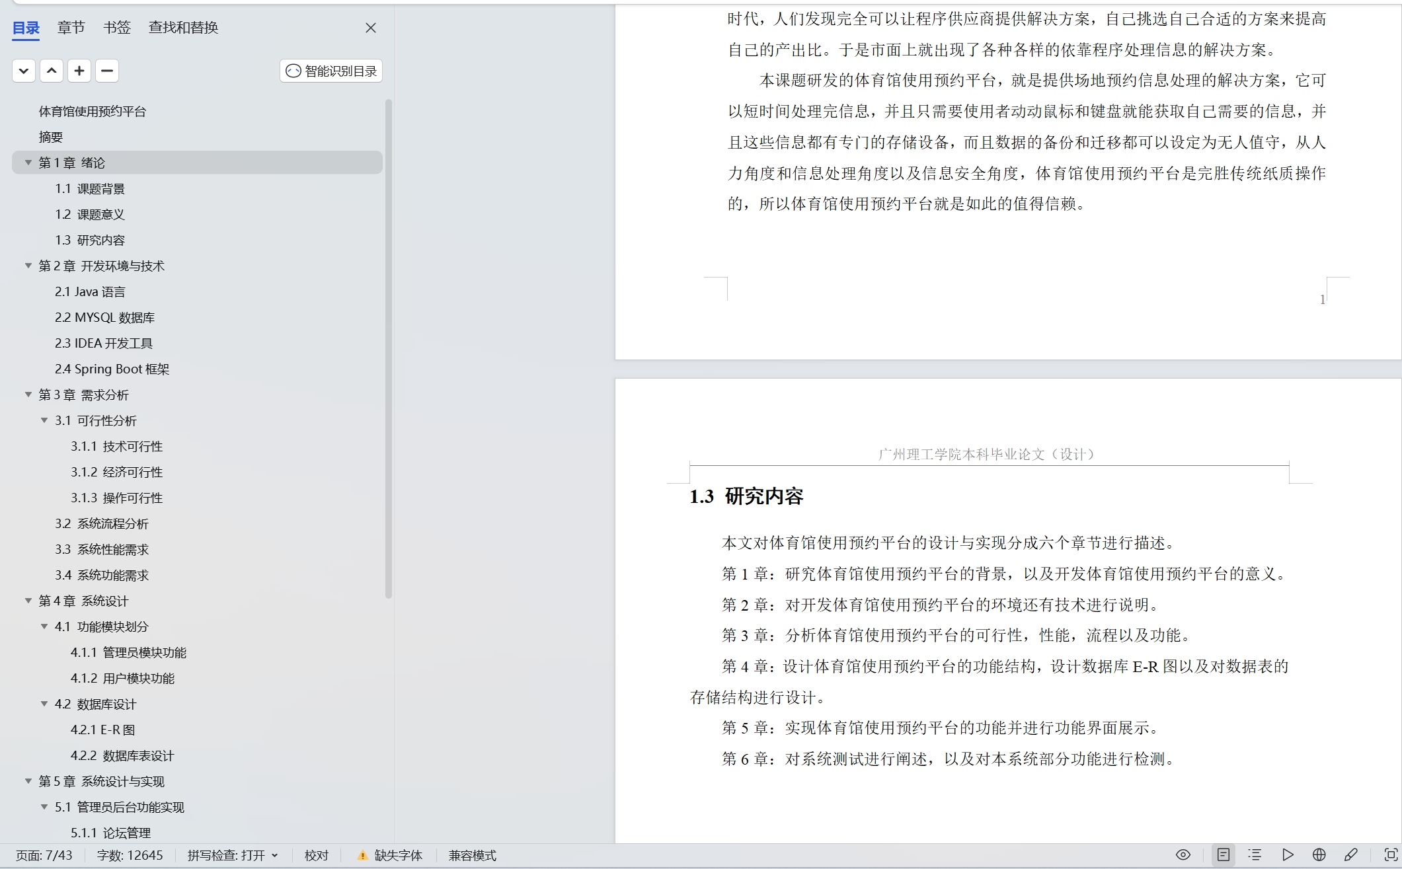The height and width of the screenshot is (869, 1402).
Task: Open the 查找和替换 tab
Action: click(x=183, y=28)
